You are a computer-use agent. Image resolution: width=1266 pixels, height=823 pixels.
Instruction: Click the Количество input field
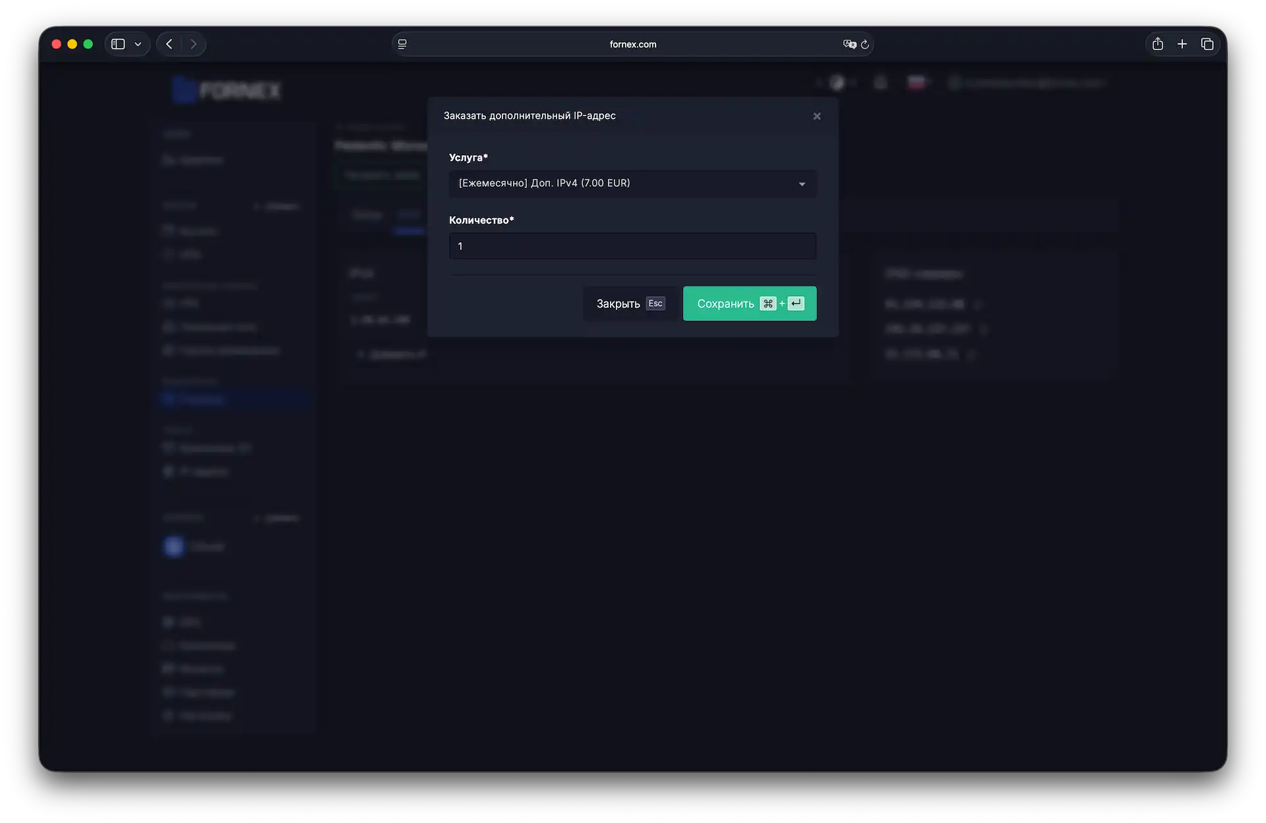pyautogui.click(x=632, y=246)
